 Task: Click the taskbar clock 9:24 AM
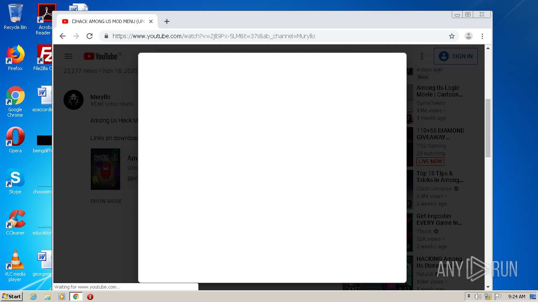click(x=517, y=297)
